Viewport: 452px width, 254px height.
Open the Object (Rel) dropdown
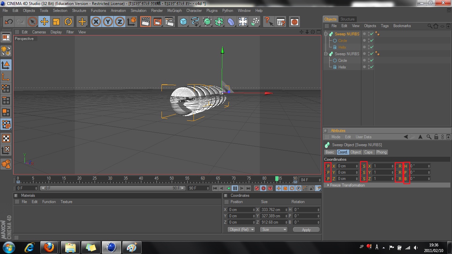241,230
